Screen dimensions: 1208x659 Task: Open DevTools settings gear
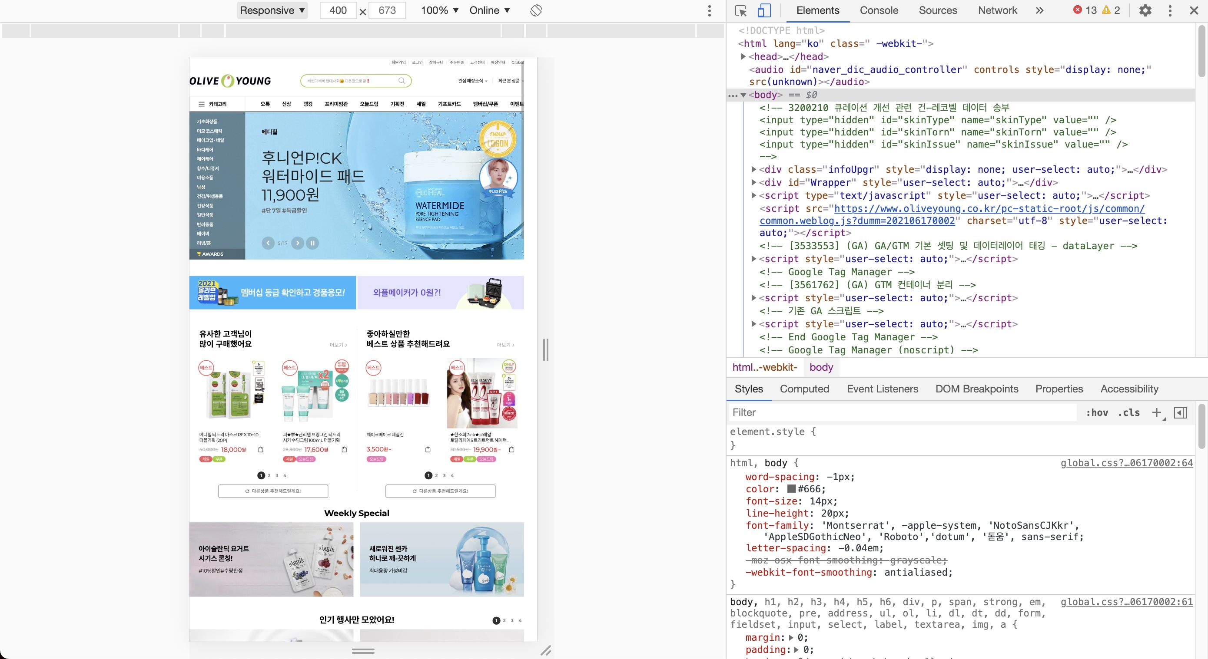[1145, 10]
